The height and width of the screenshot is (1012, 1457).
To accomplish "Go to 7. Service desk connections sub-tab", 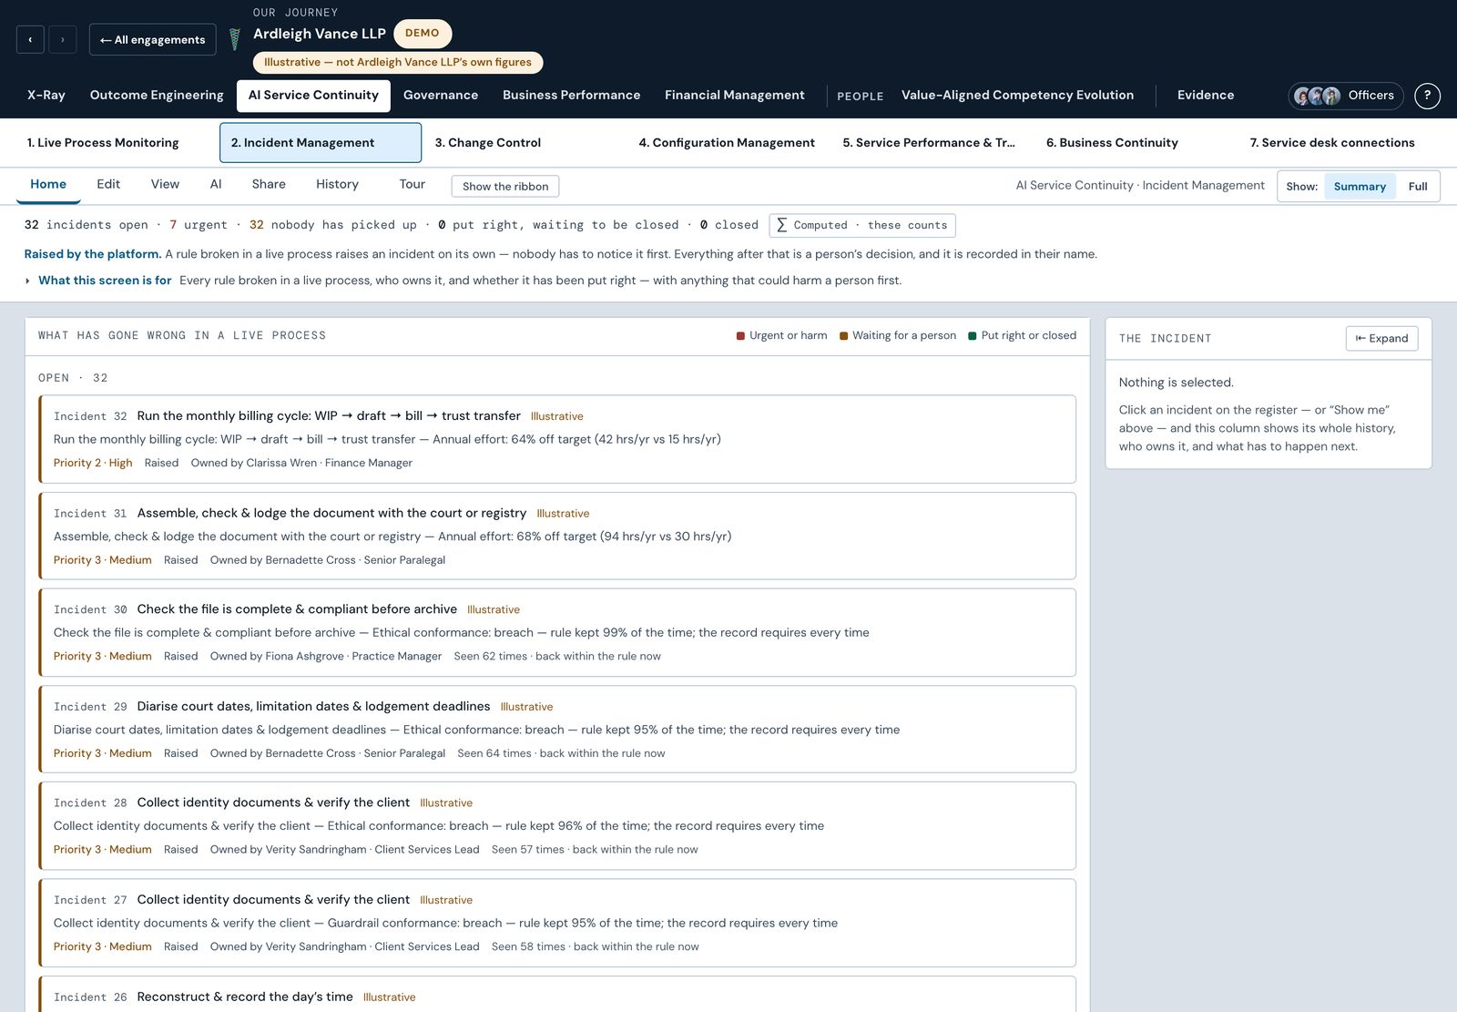I will (1340, 143).
